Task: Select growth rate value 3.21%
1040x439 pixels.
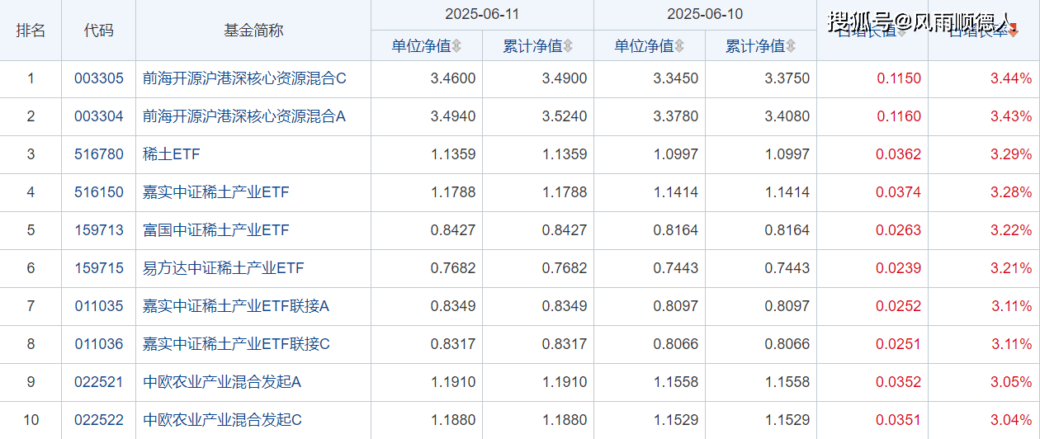Action: pyautogui.click(x=1011, y=269)
